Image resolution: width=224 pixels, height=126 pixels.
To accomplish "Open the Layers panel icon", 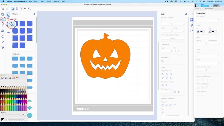I will click(x=192, y=25).
